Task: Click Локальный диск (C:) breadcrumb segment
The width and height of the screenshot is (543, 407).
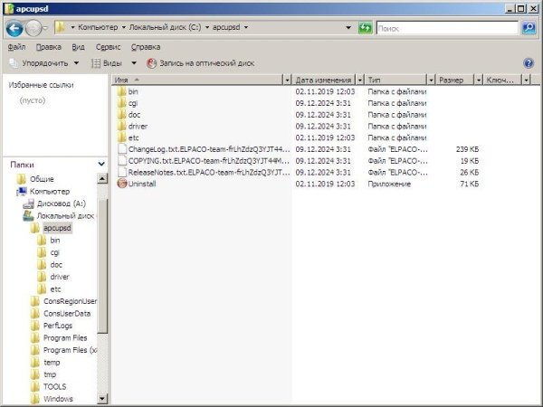Action: [165, 27]
